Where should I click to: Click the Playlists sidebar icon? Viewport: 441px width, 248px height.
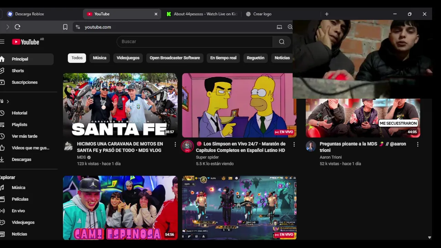(x=2, y=125)
